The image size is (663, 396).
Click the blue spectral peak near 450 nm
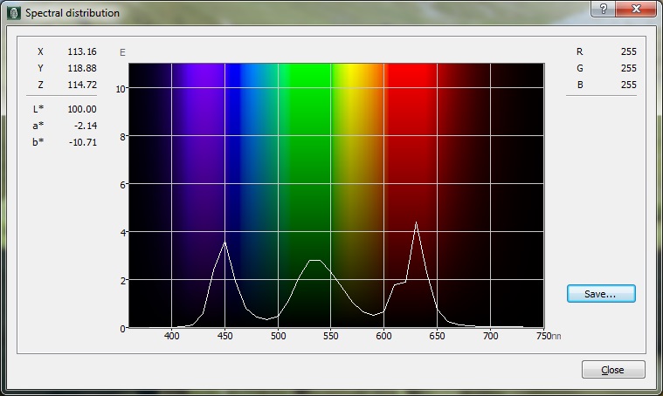[x=225, y=243]
